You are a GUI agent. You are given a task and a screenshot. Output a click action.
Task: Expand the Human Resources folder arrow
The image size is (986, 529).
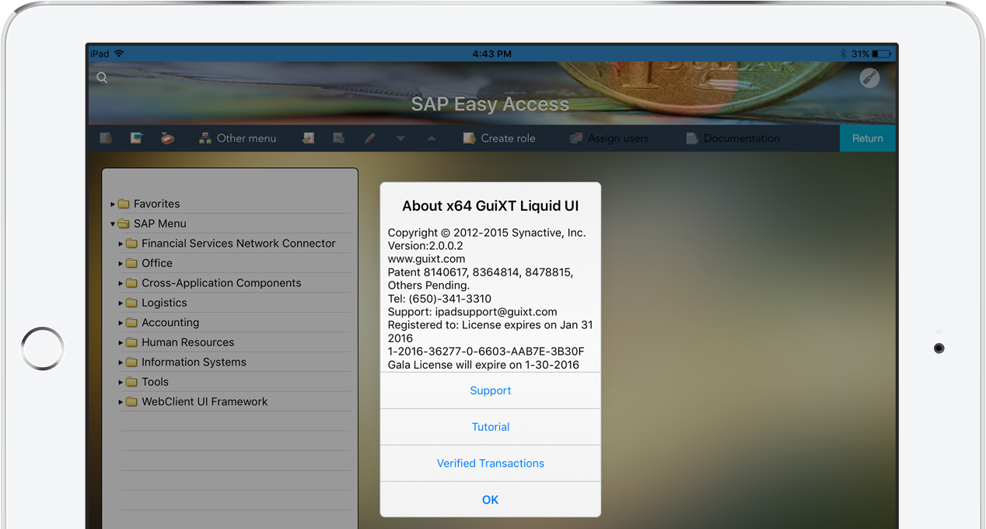(121, 343)
